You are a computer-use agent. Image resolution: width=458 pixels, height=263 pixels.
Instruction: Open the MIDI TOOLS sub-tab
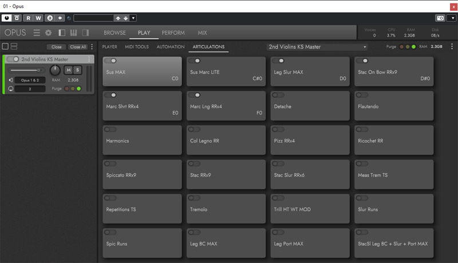pyautogui.click(x=136, y=47)
